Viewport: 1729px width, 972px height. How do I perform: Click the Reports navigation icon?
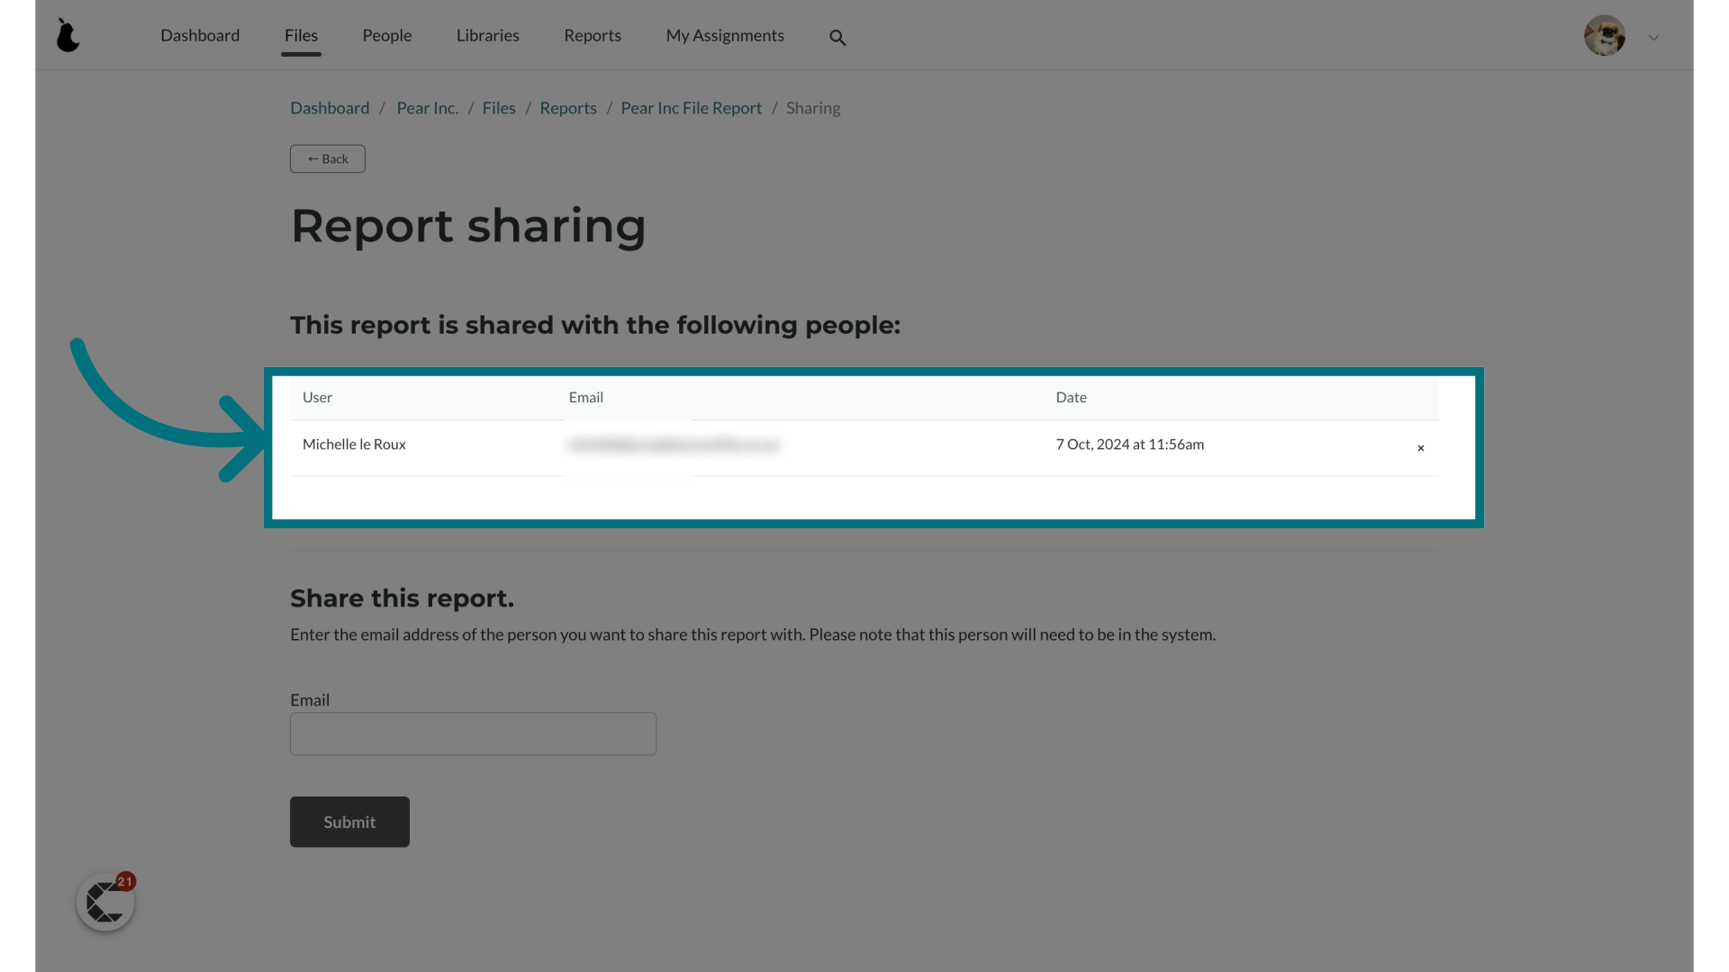592,34
